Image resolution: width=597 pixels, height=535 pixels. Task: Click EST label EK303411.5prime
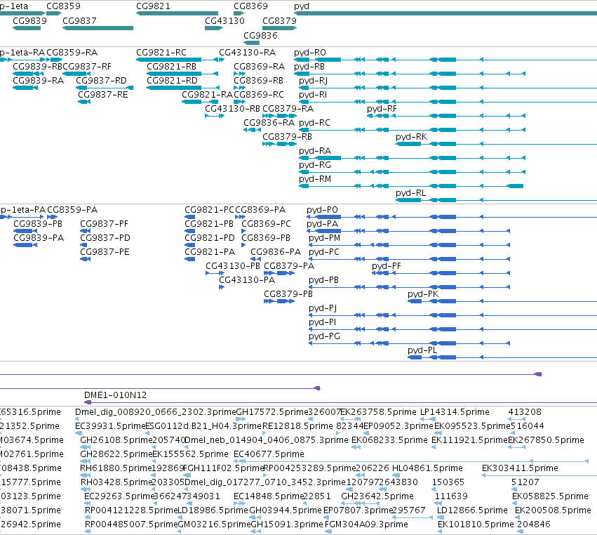coord(520,468)
